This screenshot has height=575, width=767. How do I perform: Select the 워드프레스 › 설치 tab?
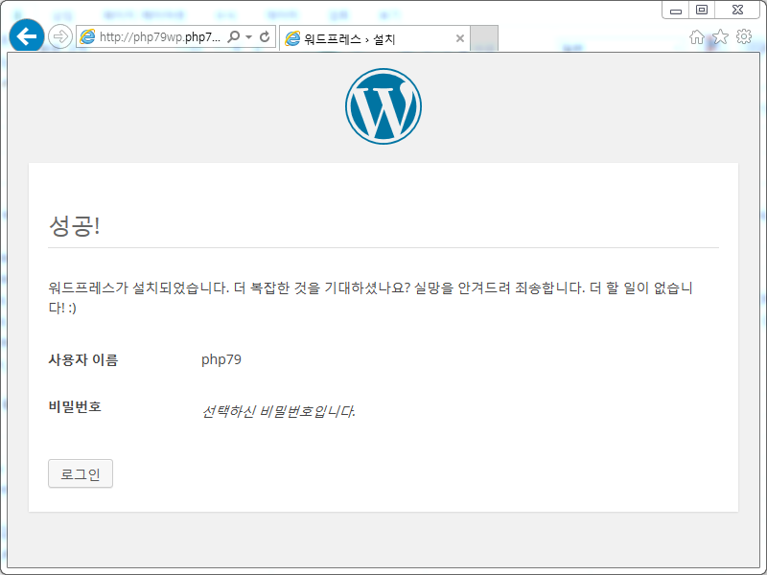[x=374, y=38]
